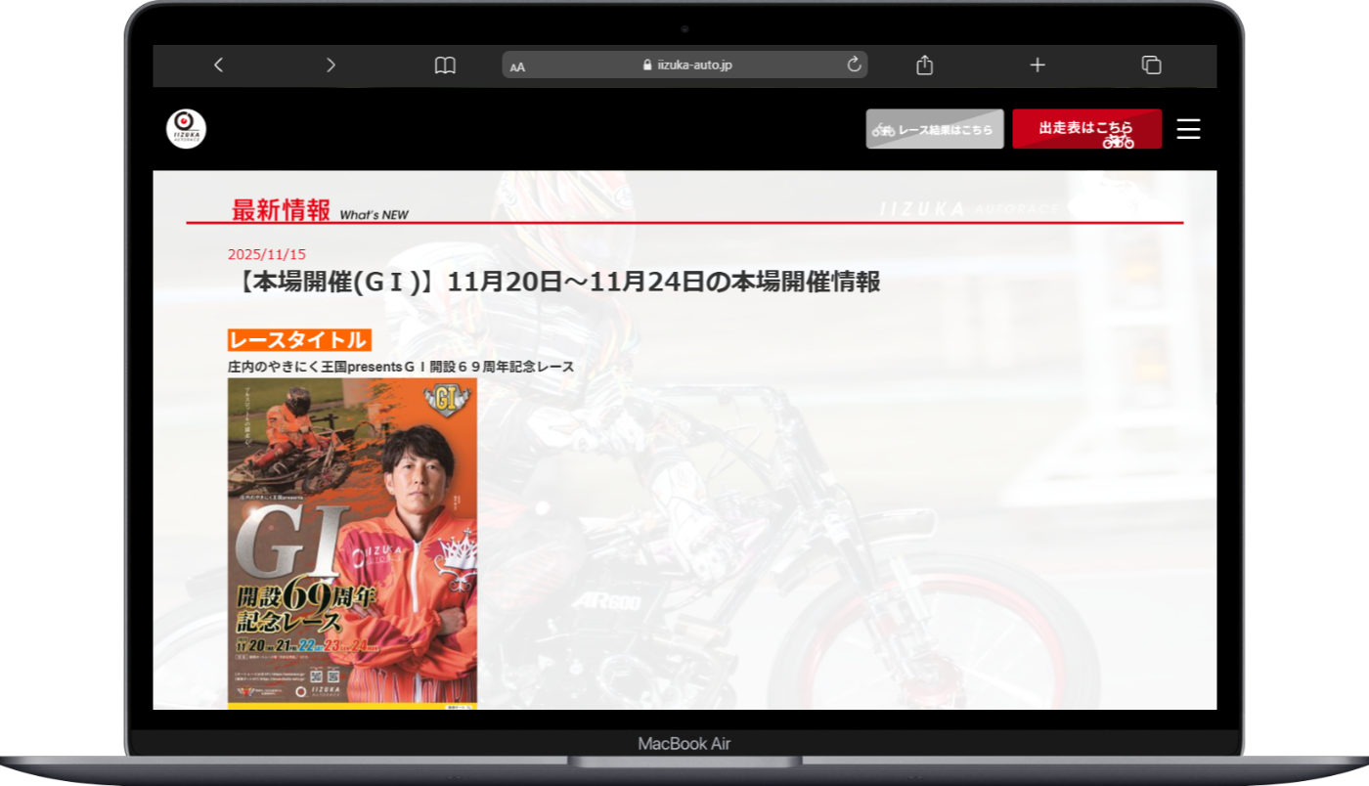The height and width of the screenshot is (786, 1369).
Task: Select the 出走表はこちら red button
Action: [x=1087, y=128]
